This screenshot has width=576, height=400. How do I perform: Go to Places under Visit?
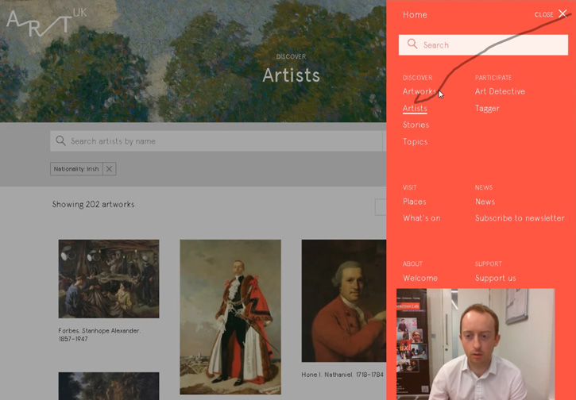(x=415, y=202)
